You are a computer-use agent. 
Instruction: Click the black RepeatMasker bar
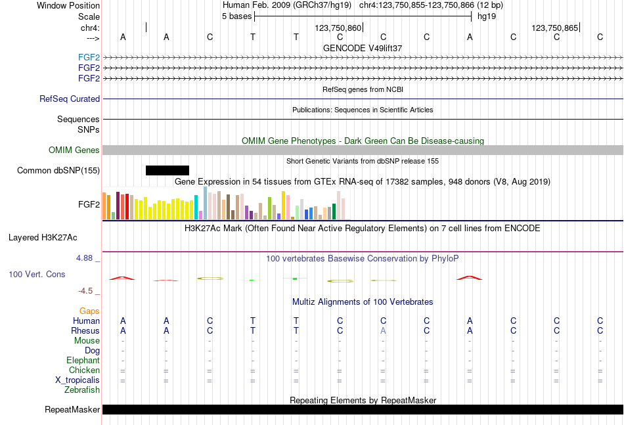pos(363,409)
